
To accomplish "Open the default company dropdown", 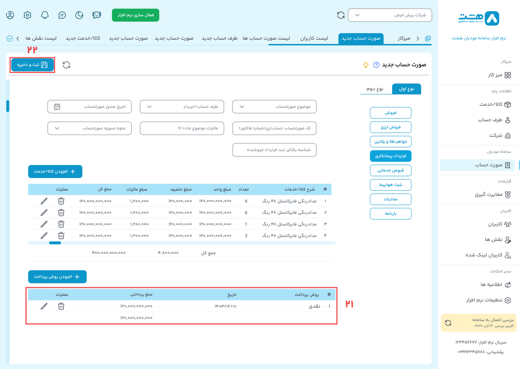I will (x=390, y=15).
